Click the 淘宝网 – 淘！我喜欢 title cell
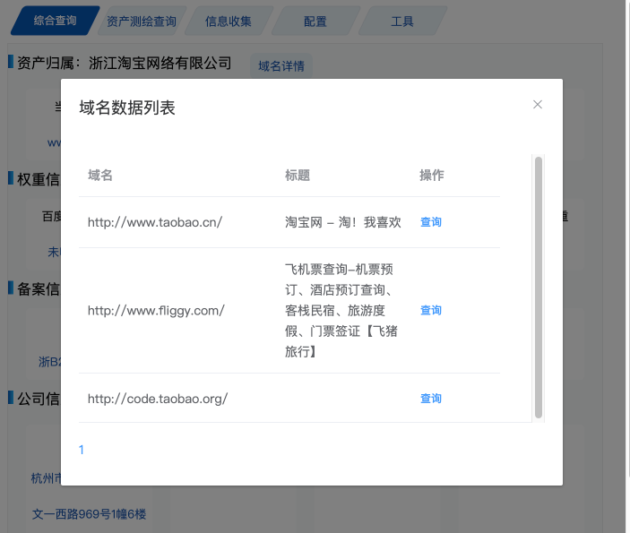The width and height of the screenshot is (630, 533). pyautogui.click(x=342, y=222)
